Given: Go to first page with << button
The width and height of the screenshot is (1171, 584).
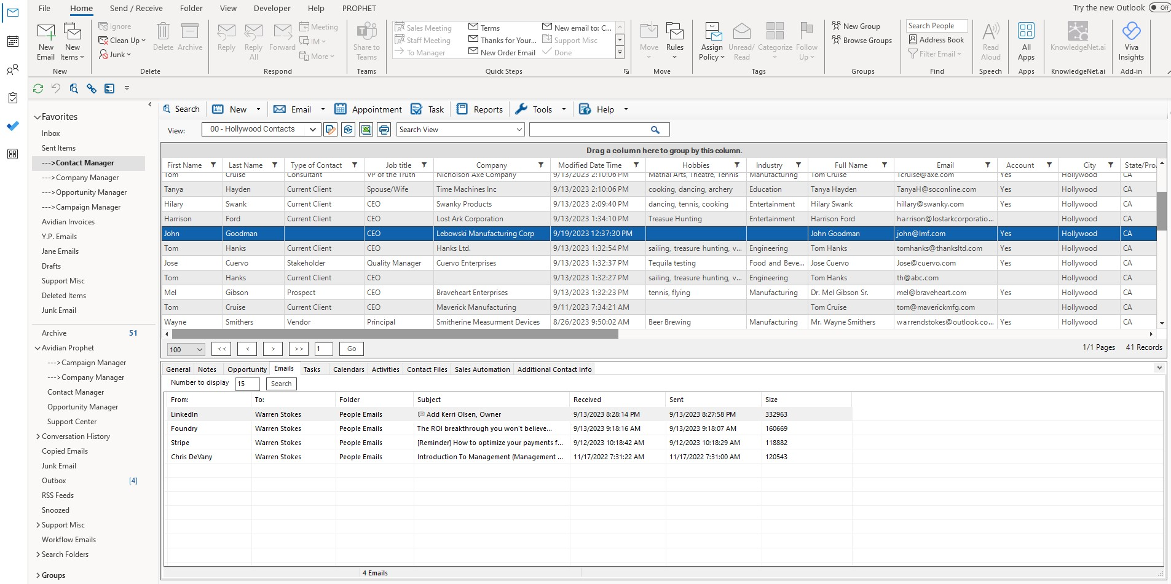Looking at the screenshot, I should [x=221, y=349].
